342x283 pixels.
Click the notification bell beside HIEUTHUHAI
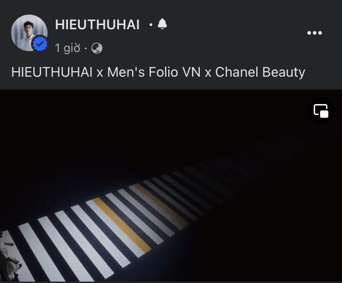click(162, 24)
